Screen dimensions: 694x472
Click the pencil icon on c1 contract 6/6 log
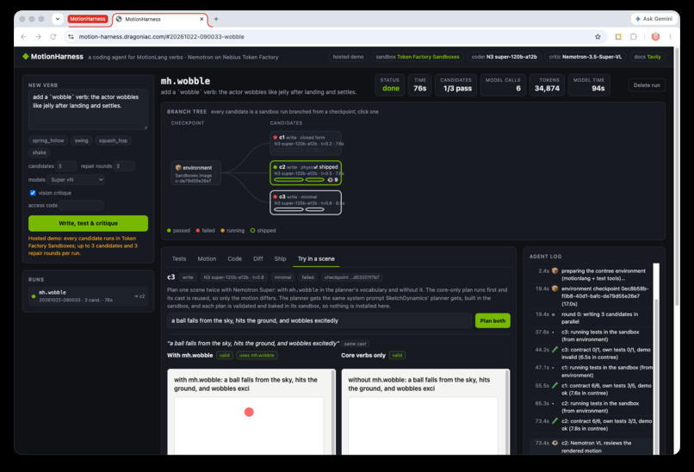coord(555,385)
